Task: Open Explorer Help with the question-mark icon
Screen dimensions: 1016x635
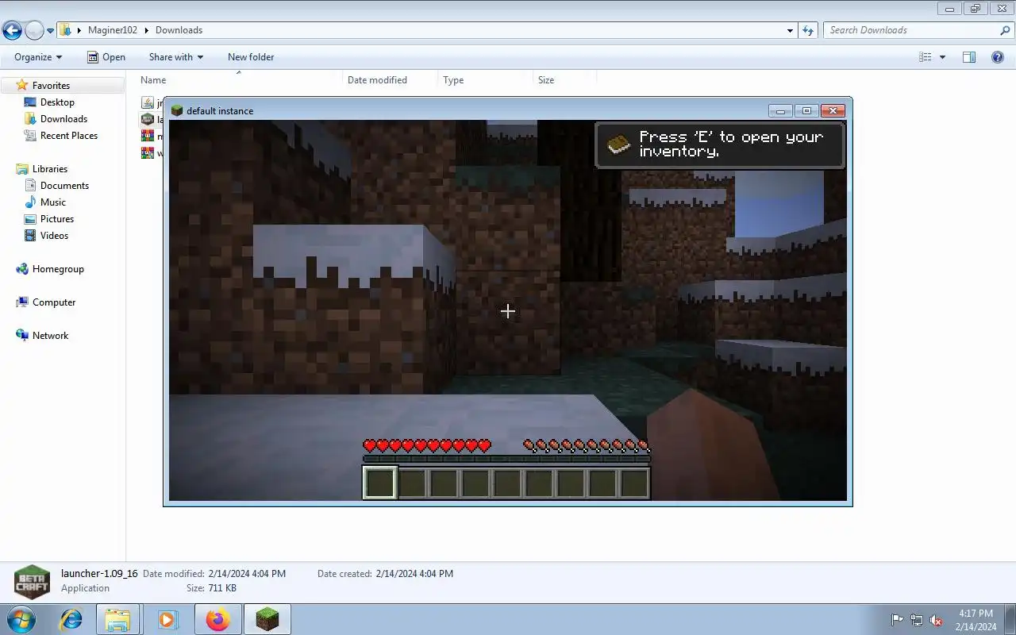Action: pyautogui.click(x=998, y=57)
